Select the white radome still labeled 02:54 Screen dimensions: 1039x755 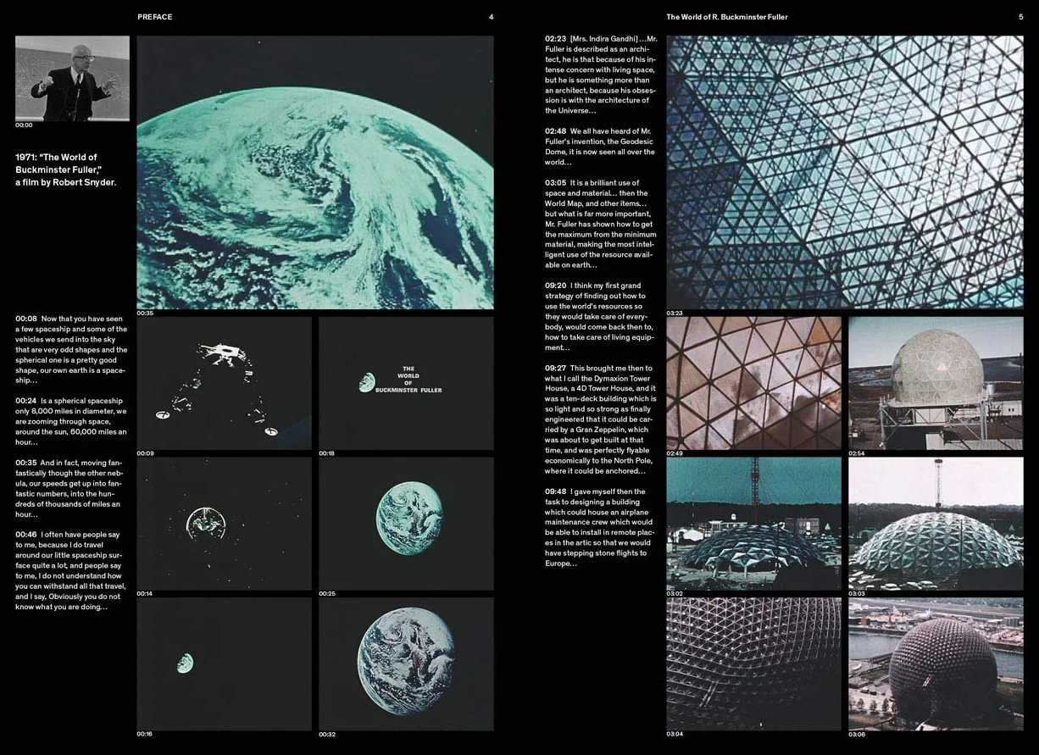(x=936, y=383)
